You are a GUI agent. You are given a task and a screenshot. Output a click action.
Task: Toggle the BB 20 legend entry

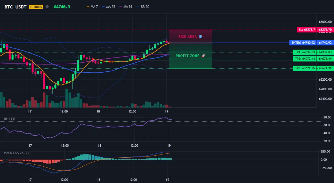[143, 7]
